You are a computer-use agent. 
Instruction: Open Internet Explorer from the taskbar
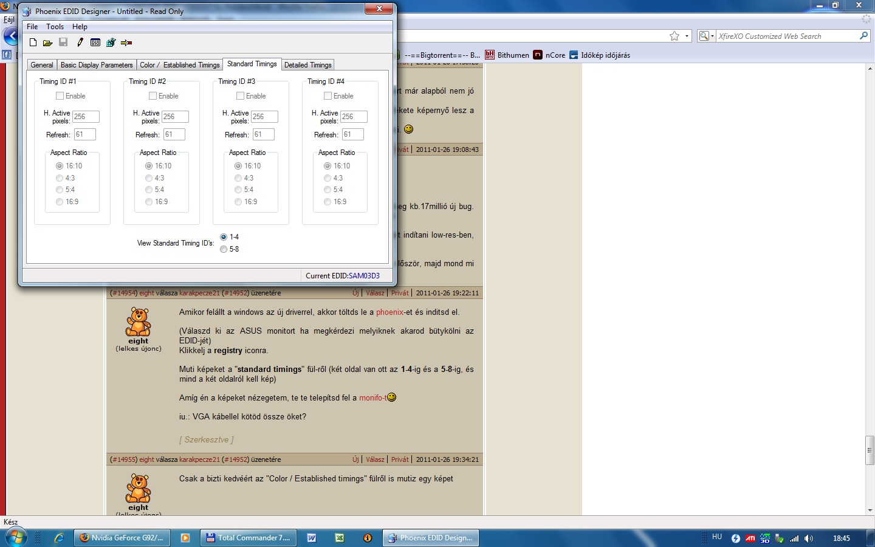click(x=59, y=538)
